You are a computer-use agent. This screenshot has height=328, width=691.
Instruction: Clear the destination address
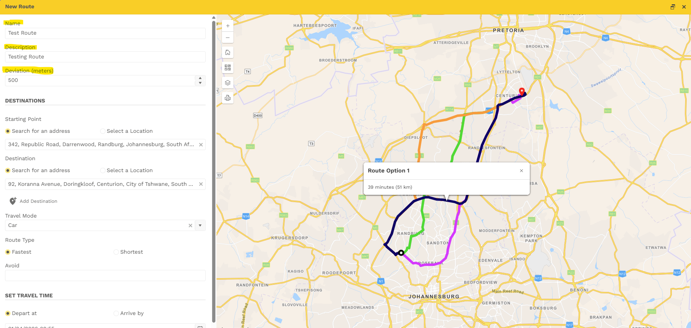point(201,184)
